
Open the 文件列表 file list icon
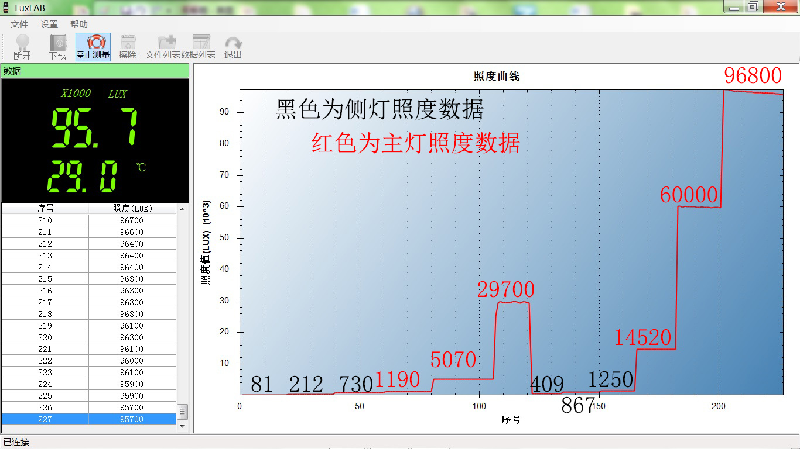pos(163,47)
